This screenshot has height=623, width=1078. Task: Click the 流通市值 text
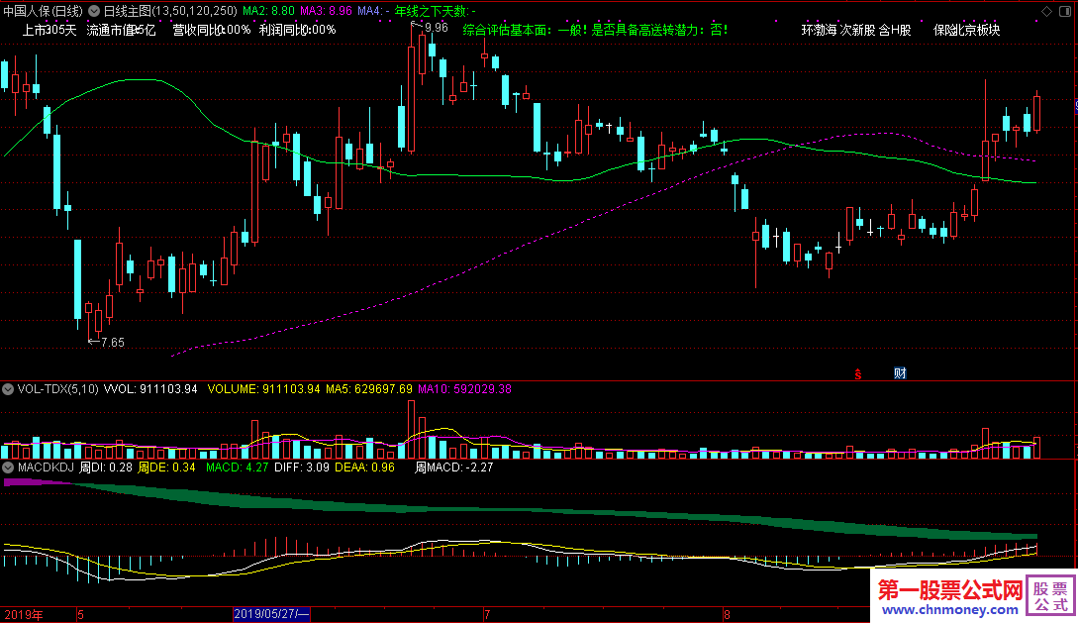point(121,30)
